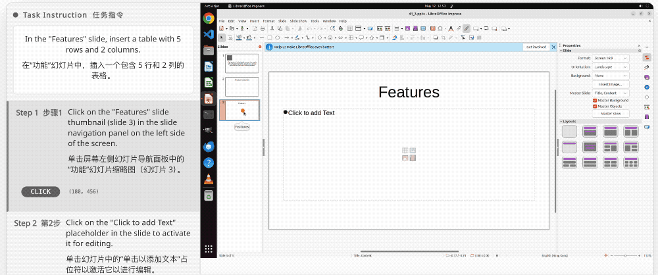Select the Ellipse shape tool

pyautogui.click(x=278, y=37)
